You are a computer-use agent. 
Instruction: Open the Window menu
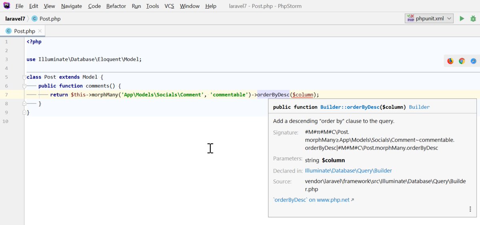click(190, 6)
